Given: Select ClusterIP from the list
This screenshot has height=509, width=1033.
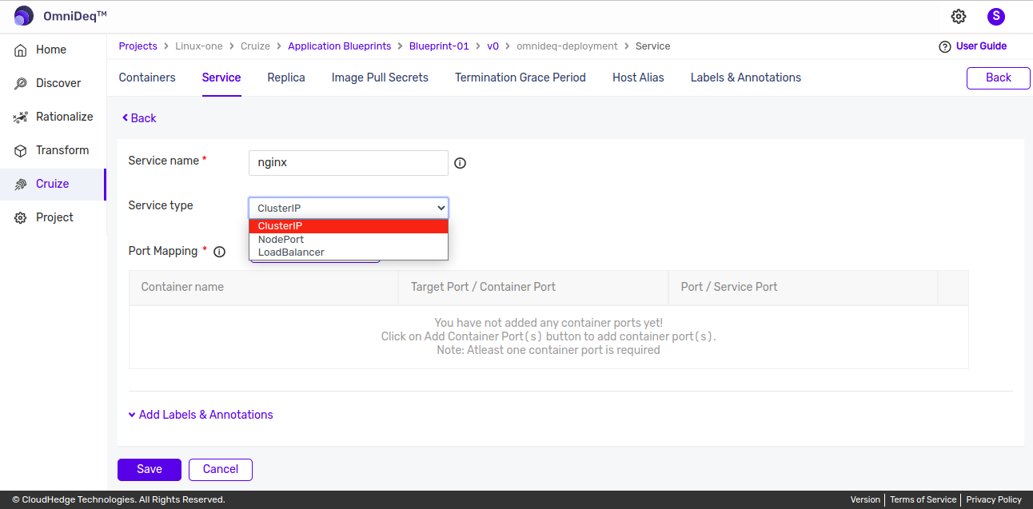Looking at the screenshot, I should click(x=349, y=226).
